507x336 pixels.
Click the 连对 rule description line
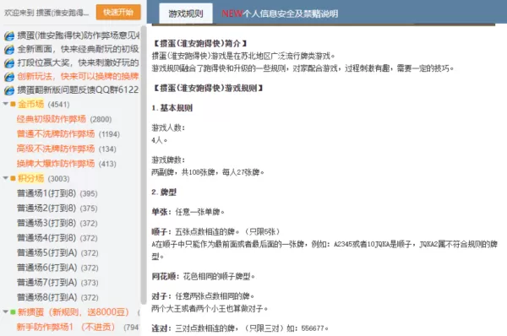240,328
